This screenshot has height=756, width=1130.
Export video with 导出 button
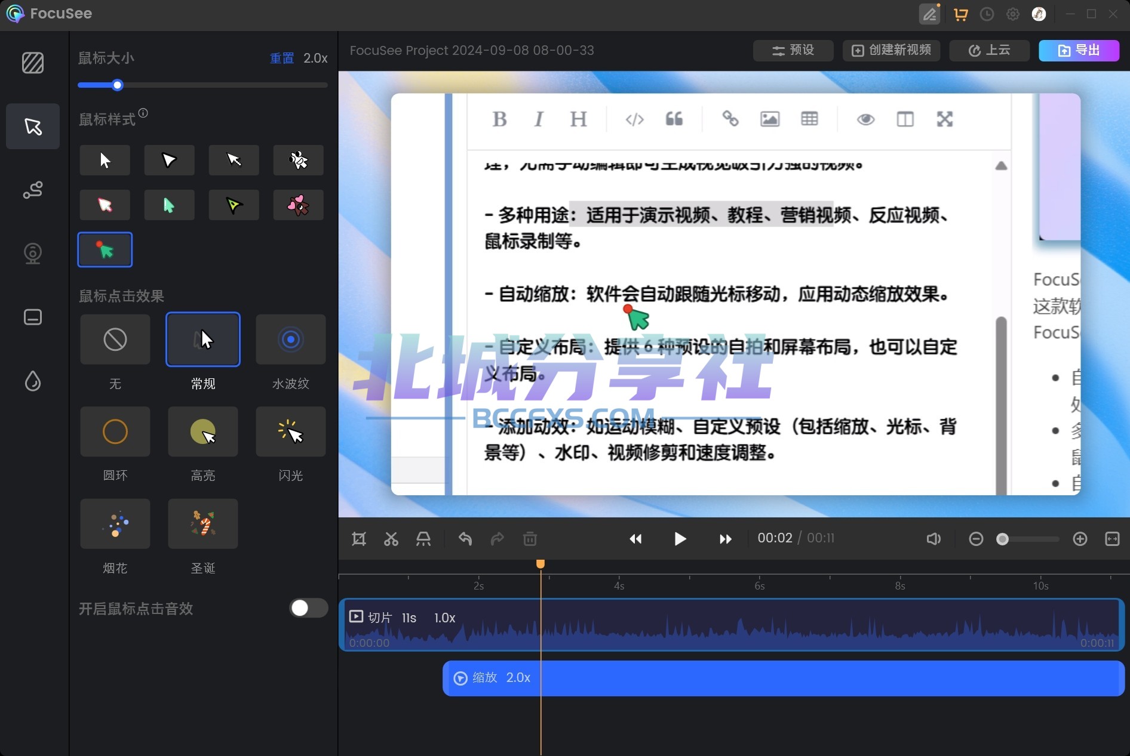pos(1079,50)
